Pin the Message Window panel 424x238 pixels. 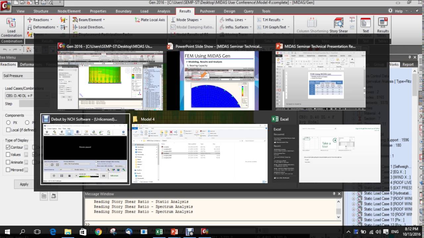coord(334,194)
